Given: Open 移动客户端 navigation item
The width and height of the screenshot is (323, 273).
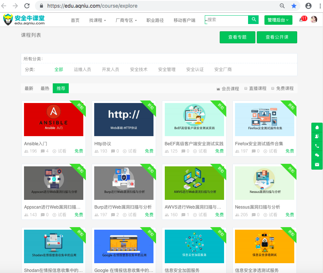Looking at the screenshot, I should (184, 20).
